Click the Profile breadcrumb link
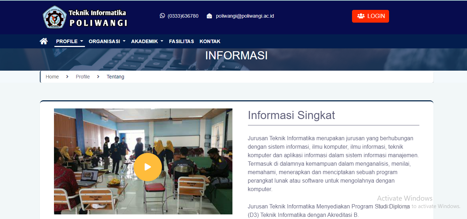This screenshot has height=219, width=467. tap(83, 76)
